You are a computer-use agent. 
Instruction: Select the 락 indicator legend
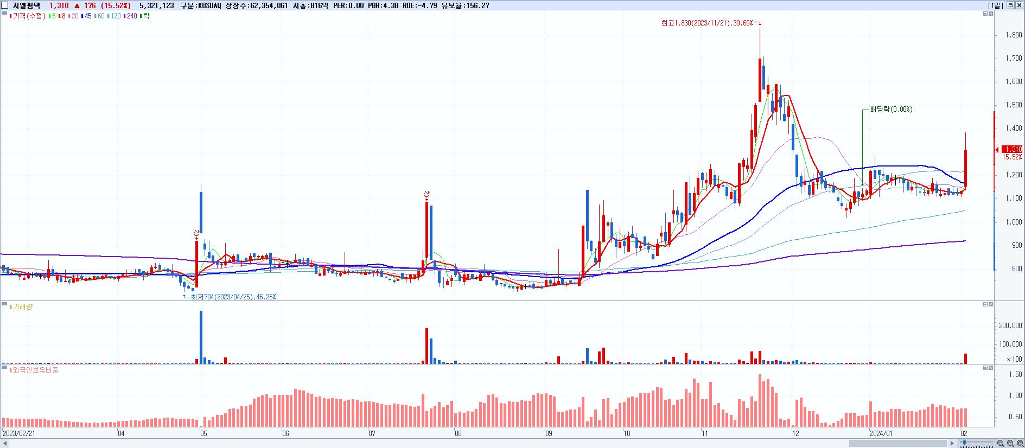pos(145,16)
